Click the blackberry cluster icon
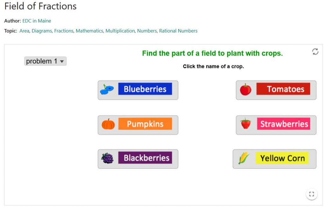Screen dimensions: 326x208 (108, 158)
